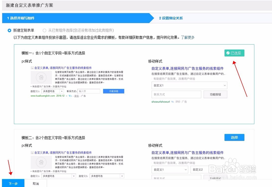This screenshot has width=272, height=187.
Task: Click the 功能按钮 in template one mobile style
Action: pyautogui.click(x=215, y=94)
